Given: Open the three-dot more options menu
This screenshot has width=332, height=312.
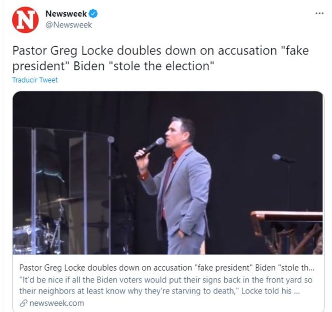Looking at the screenshot, I should coord(319,13).
